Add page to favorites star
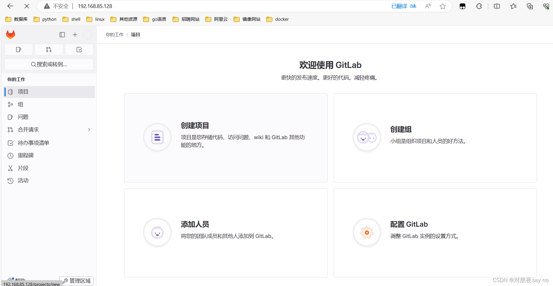The image size is (553, 286). tap(443, 6)
